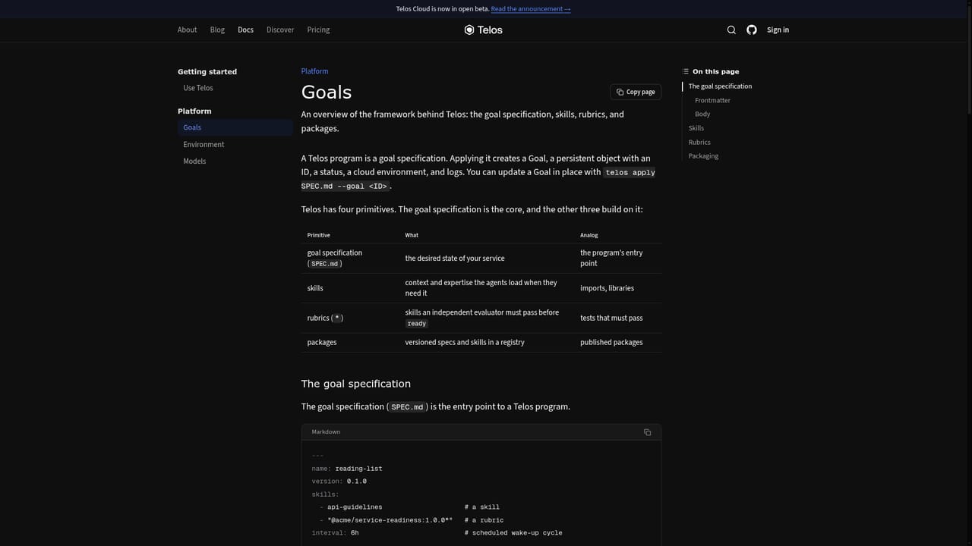Copy the Markdown code block

click(648, 432)
